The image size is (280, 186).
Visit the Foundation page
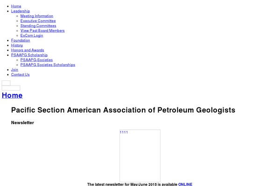coord(21,40)
